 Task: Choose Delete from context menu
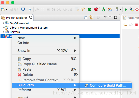[46, 75]
